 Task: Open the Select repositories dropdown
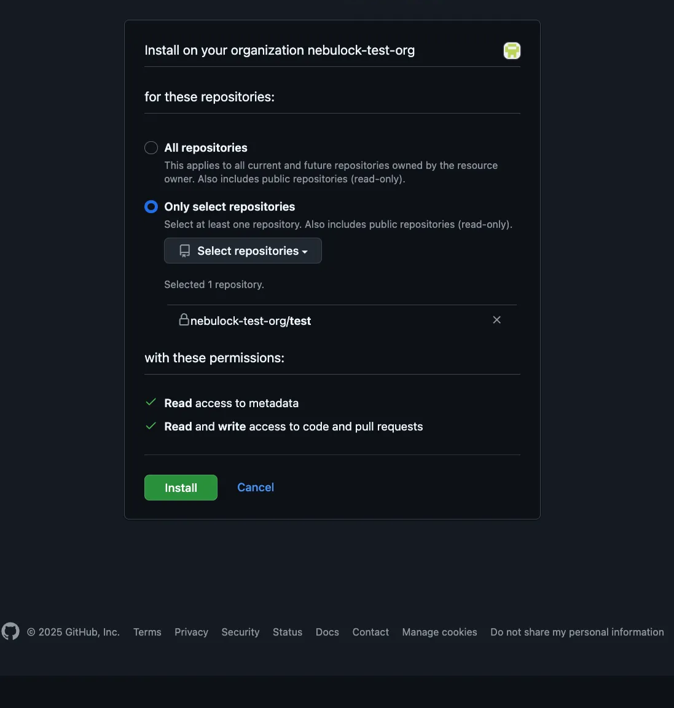tap(243, 251)
